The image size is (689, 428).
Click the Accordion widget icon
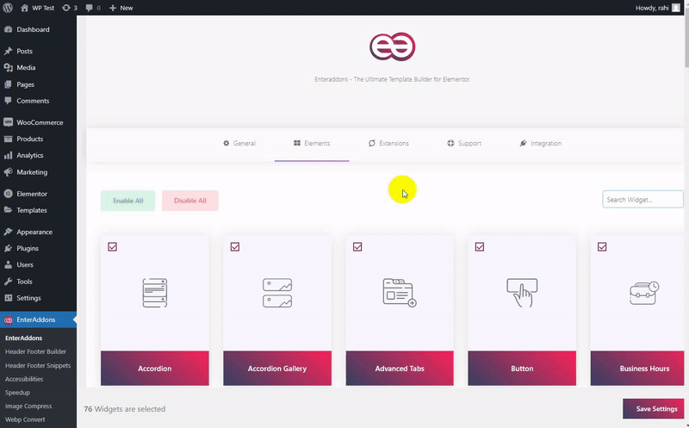click(x=154, y=293)
